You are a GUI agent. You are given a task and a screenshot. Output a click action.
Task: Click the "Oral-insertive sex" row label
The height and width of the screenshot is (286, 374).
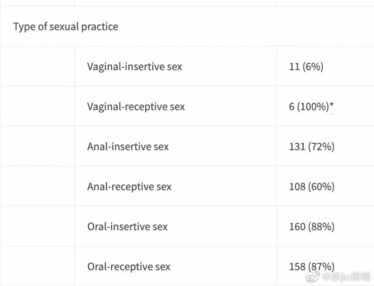(127, 226)
